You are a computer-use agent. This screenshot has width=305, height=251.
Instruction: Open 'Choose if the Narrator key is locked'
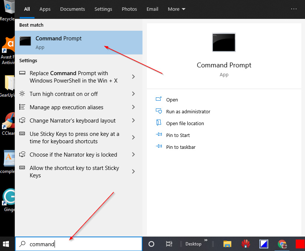[79, 154]
